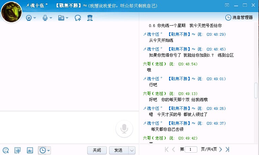The height and width of the screenshot is (155, 259).
Task: Open 消息管理器 message manager
Action: 239,18
